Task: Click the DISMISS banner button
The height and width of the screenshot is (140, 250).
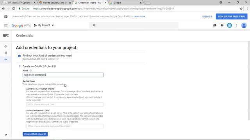Action: click(x=207, y=16)
